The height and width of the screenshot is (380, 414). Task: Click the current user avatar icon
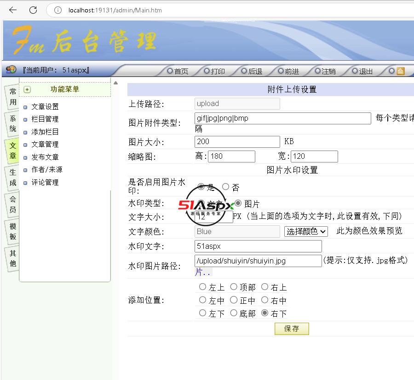tap(11, 70)
